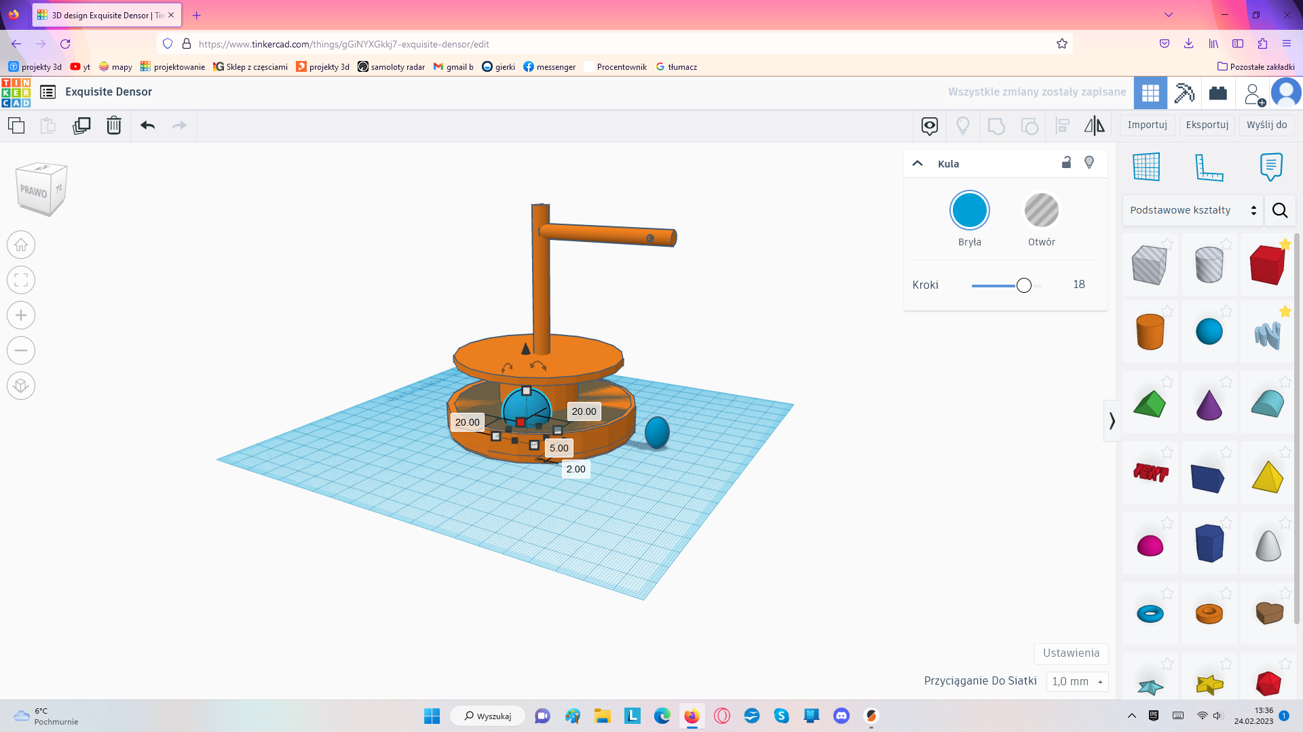Select the Ruler tool
The image size is (1303, 732).
[x=1209, y=167]
